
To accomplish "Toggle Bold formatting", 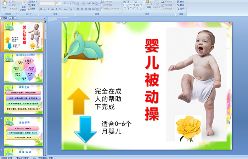I will [41, 9].
